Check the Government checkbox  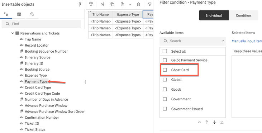pyautogui.click(x=165, y=99)
